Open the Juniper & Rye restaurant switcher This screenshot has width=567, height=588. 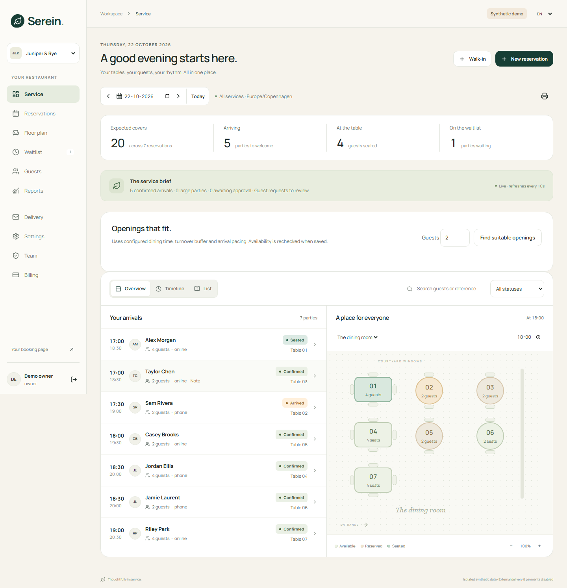[43, 53]
